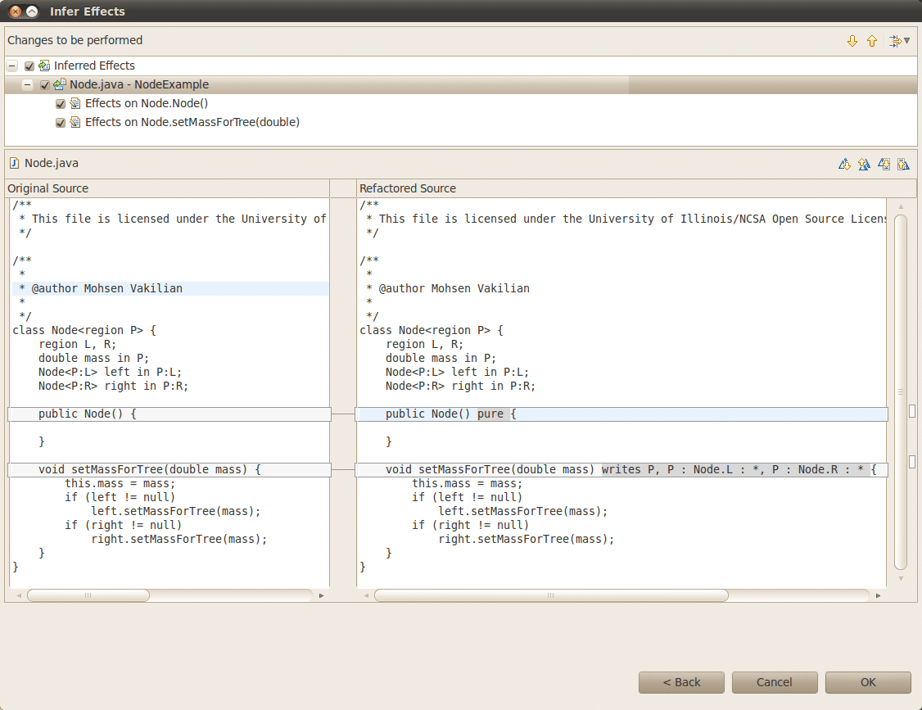Viewport: 922px width, 710px height.
Task: Click scroll right arrow of Original Source pane
Action: pos(321,595)
